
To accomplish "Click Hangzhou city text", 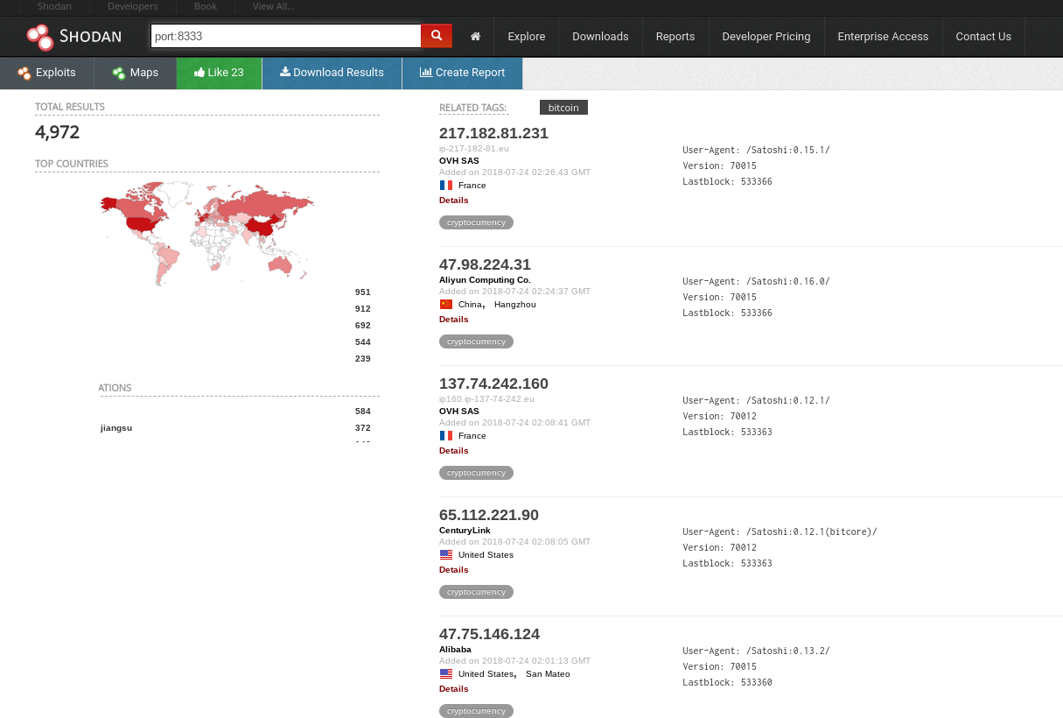I will coord(515,305).
